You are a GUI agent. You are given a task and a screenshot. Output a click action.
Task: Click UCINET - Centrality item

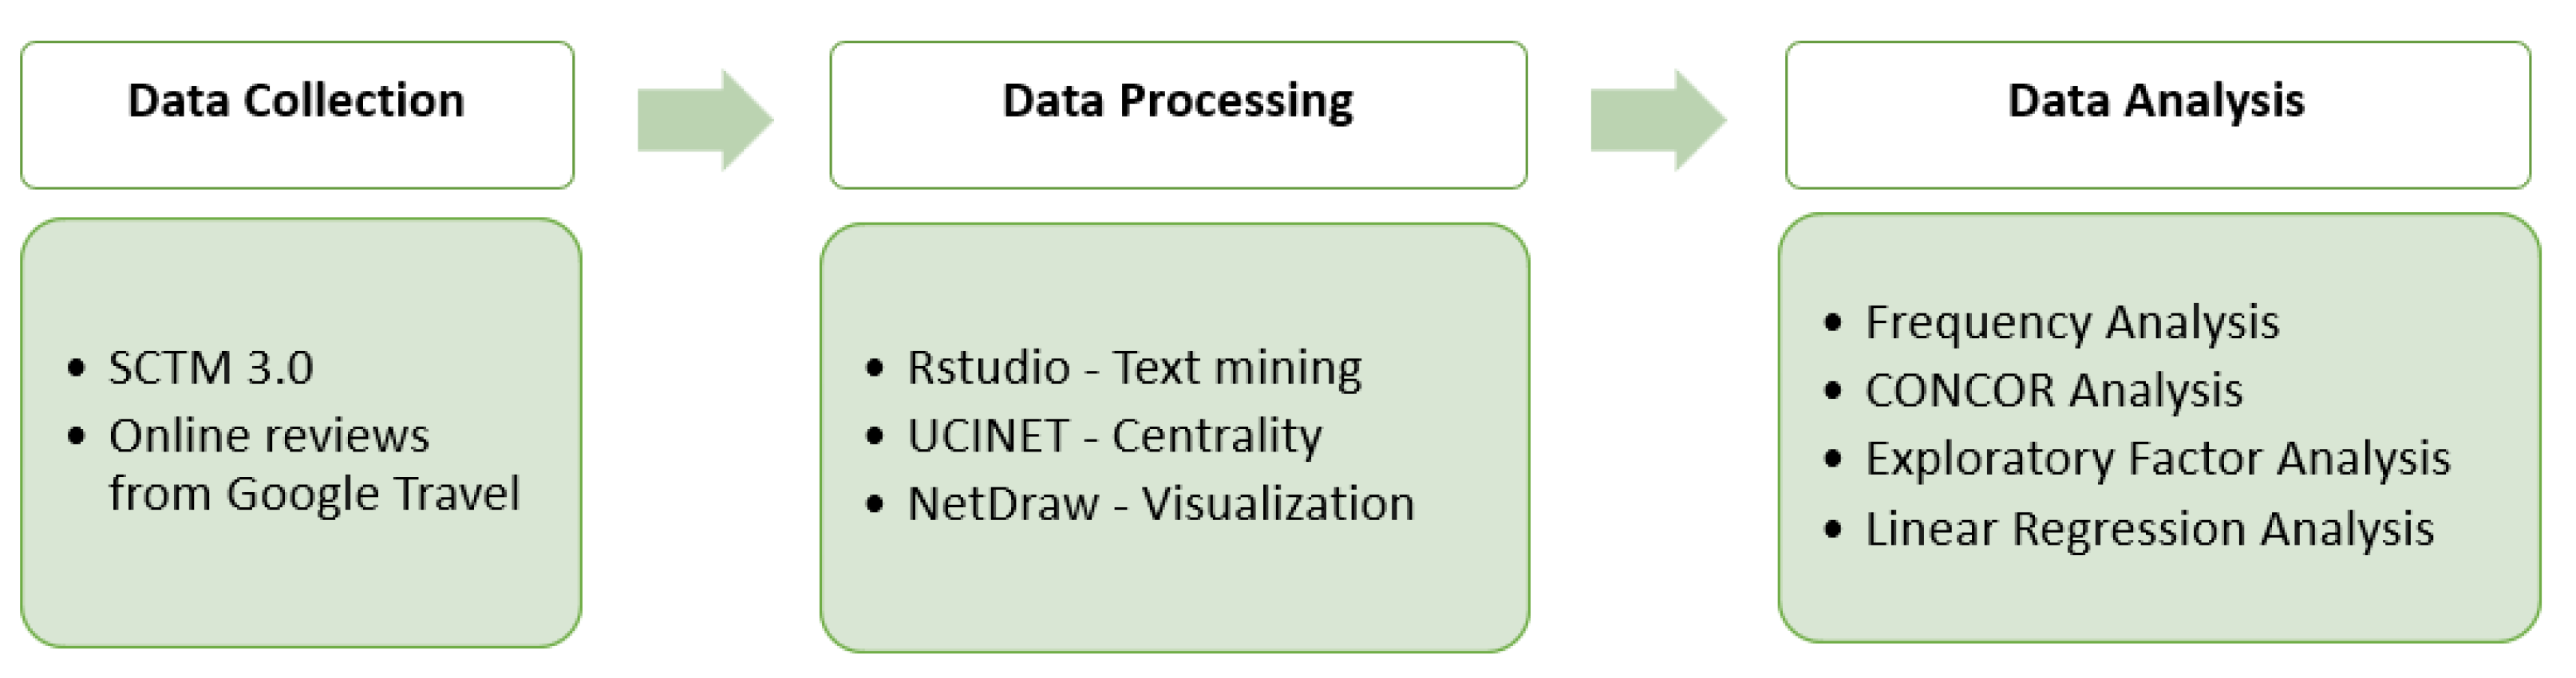1114,436
